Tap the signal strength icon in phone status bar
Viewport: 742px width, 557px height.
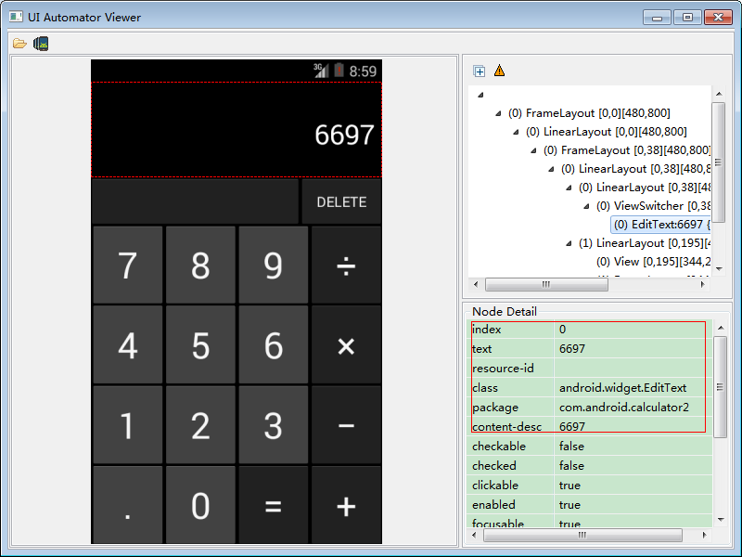click(321, 71)
